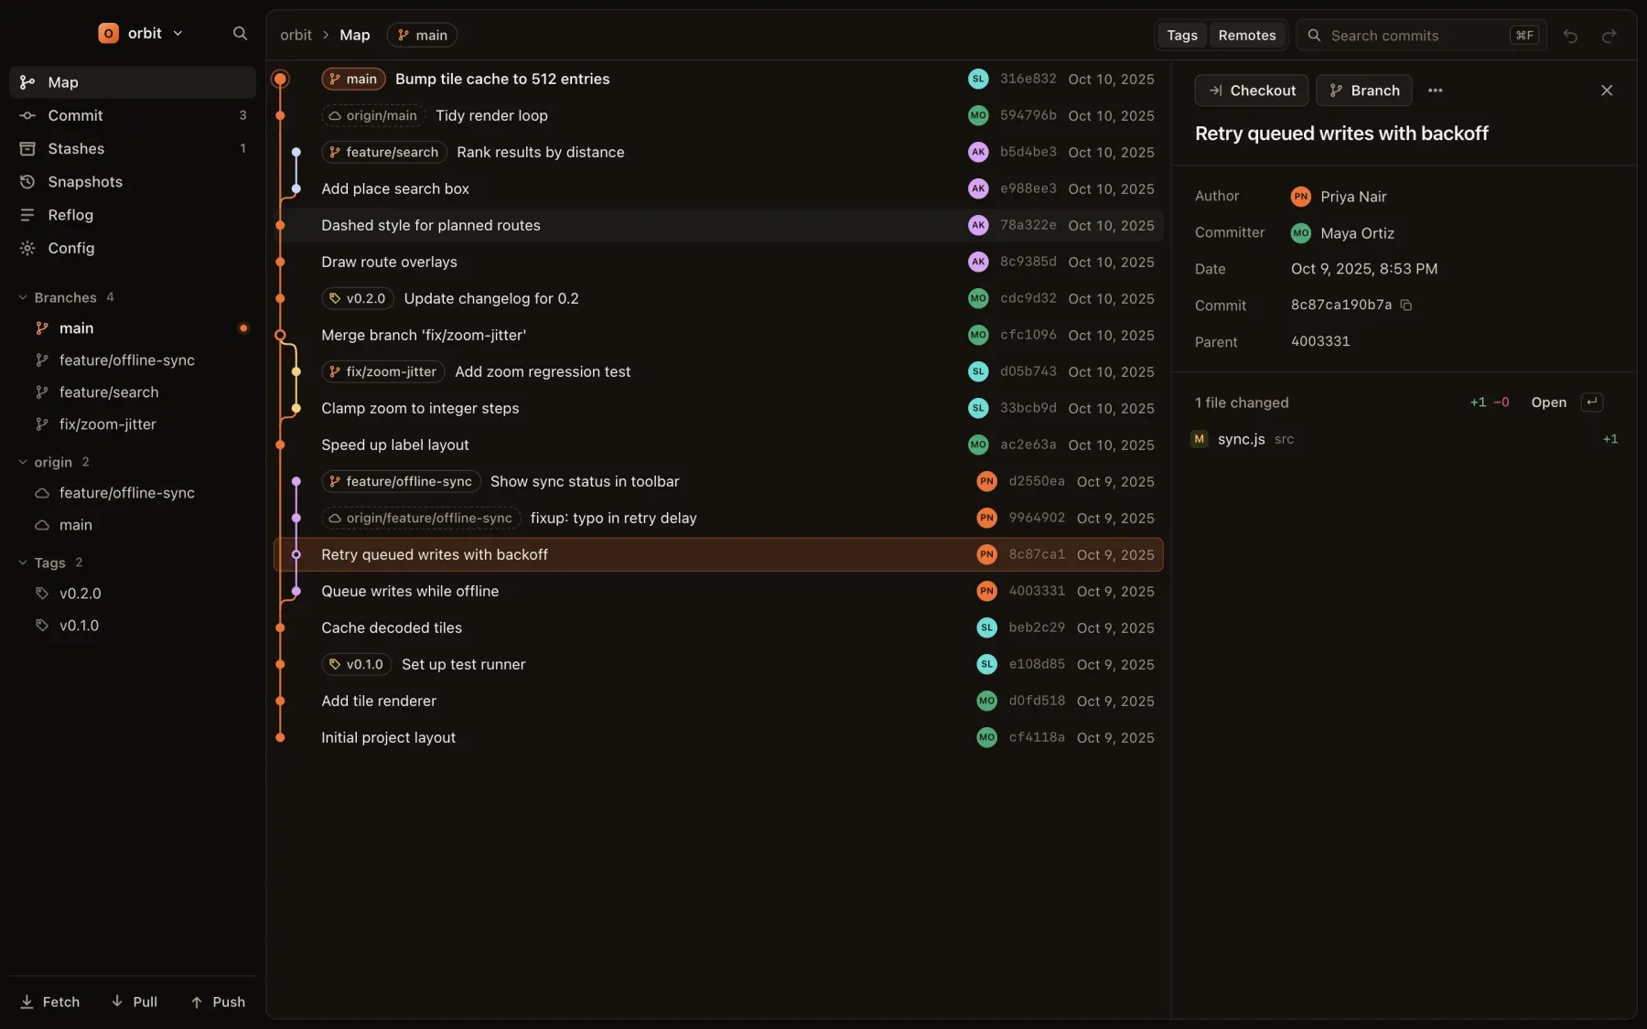Click the orbit app logo icon
The height and width of the screenshot is (1029, 1647).
click(108, 34)
